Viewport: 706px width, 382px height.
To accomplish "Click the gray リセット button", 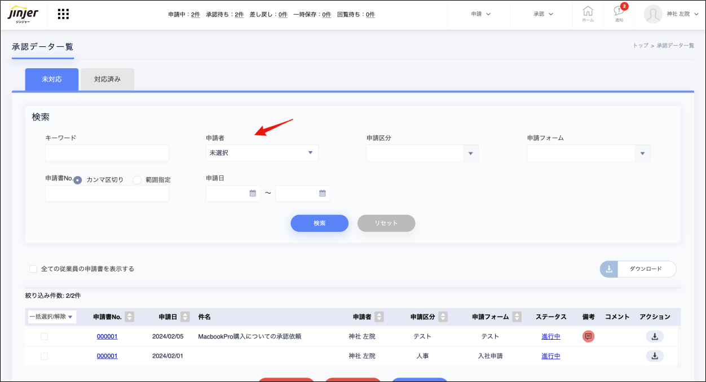I will click(386, 223).
